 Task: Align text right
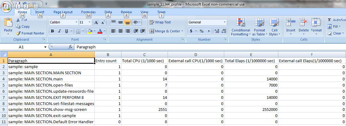coord(128,31)
